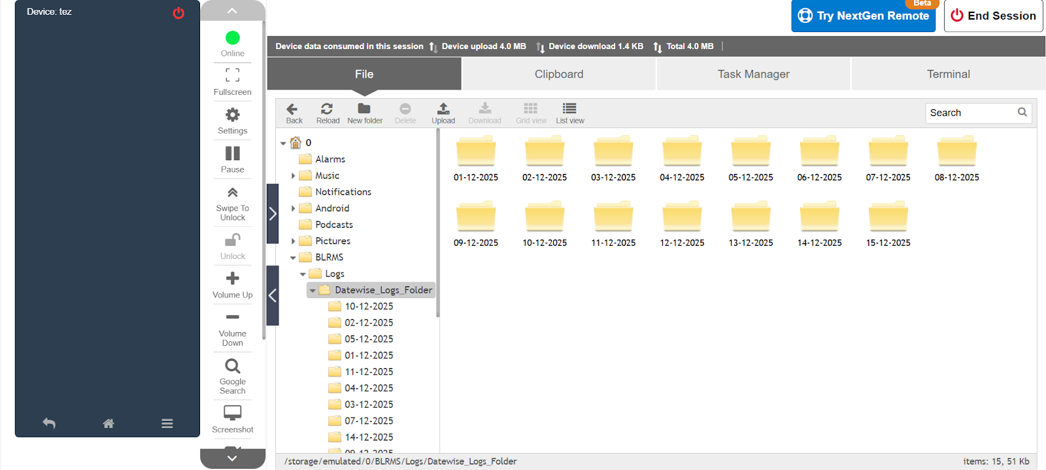This screenshot has width=1046, height=470.
Task: Click the End Session button
Action: (993, 16)
